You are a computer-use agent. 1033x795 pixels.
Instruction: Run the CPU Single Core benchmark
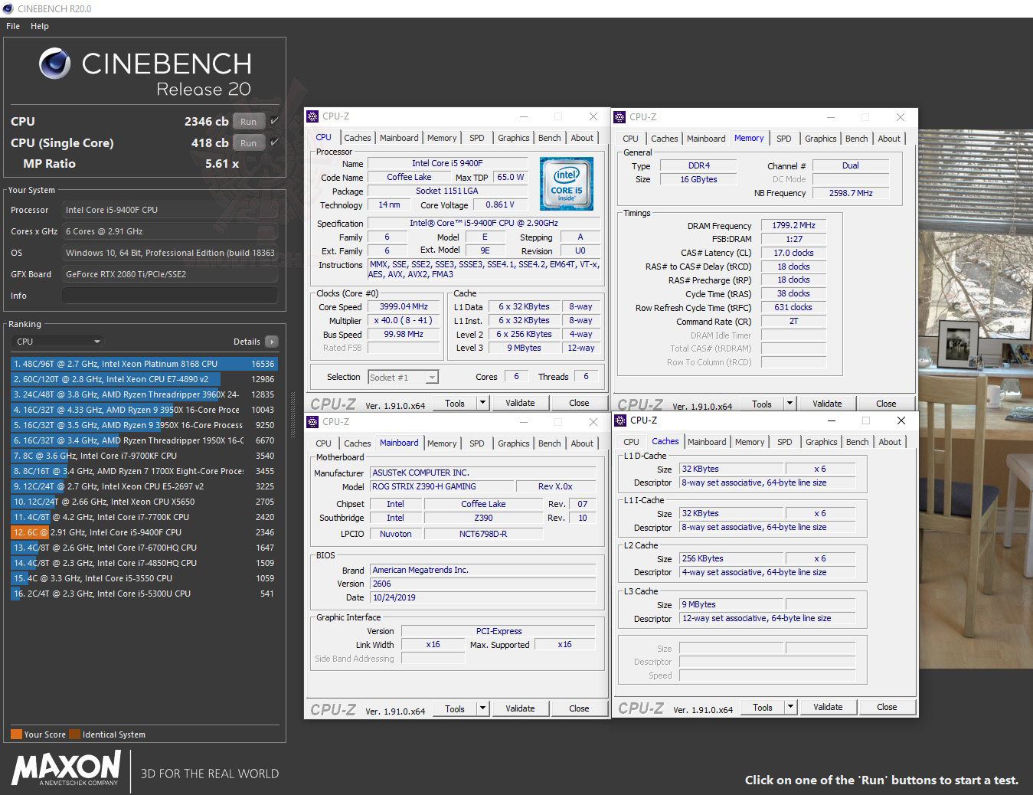coord(249,143)
